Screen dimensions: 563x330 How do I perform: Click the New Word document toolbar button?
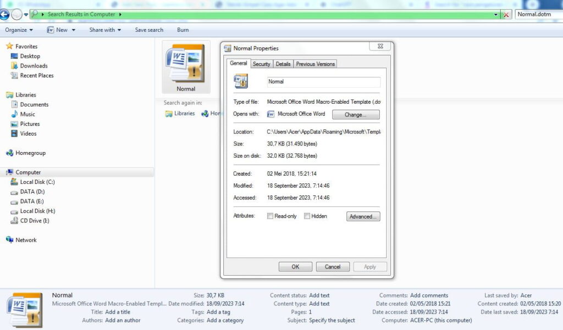57,30
